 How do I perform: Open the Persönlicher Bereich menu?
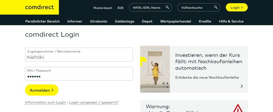click(42, 21)
